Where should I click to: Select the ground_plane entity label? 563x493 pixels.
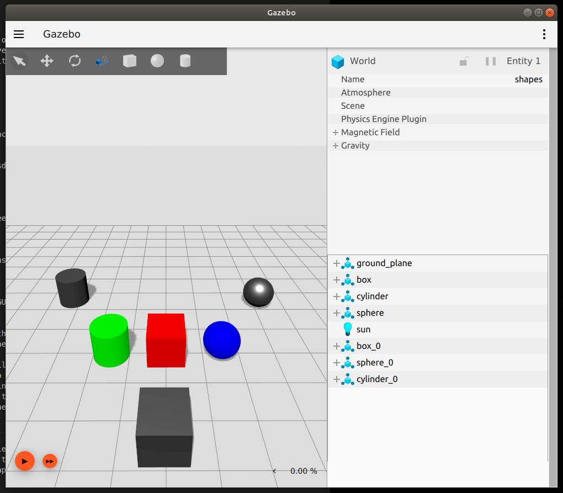point(384,263)
